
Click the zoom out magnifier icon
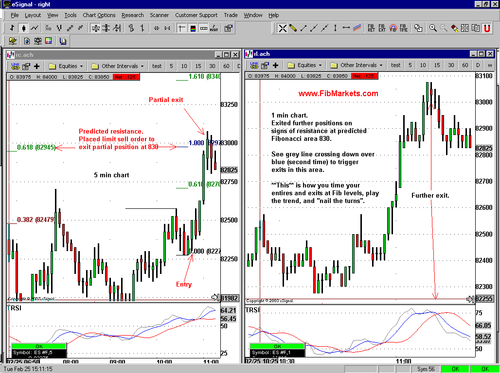tap(444, 28)
